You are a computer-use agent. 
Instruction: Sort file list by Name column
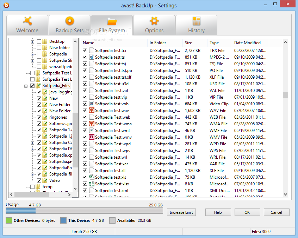coord(114,43)
